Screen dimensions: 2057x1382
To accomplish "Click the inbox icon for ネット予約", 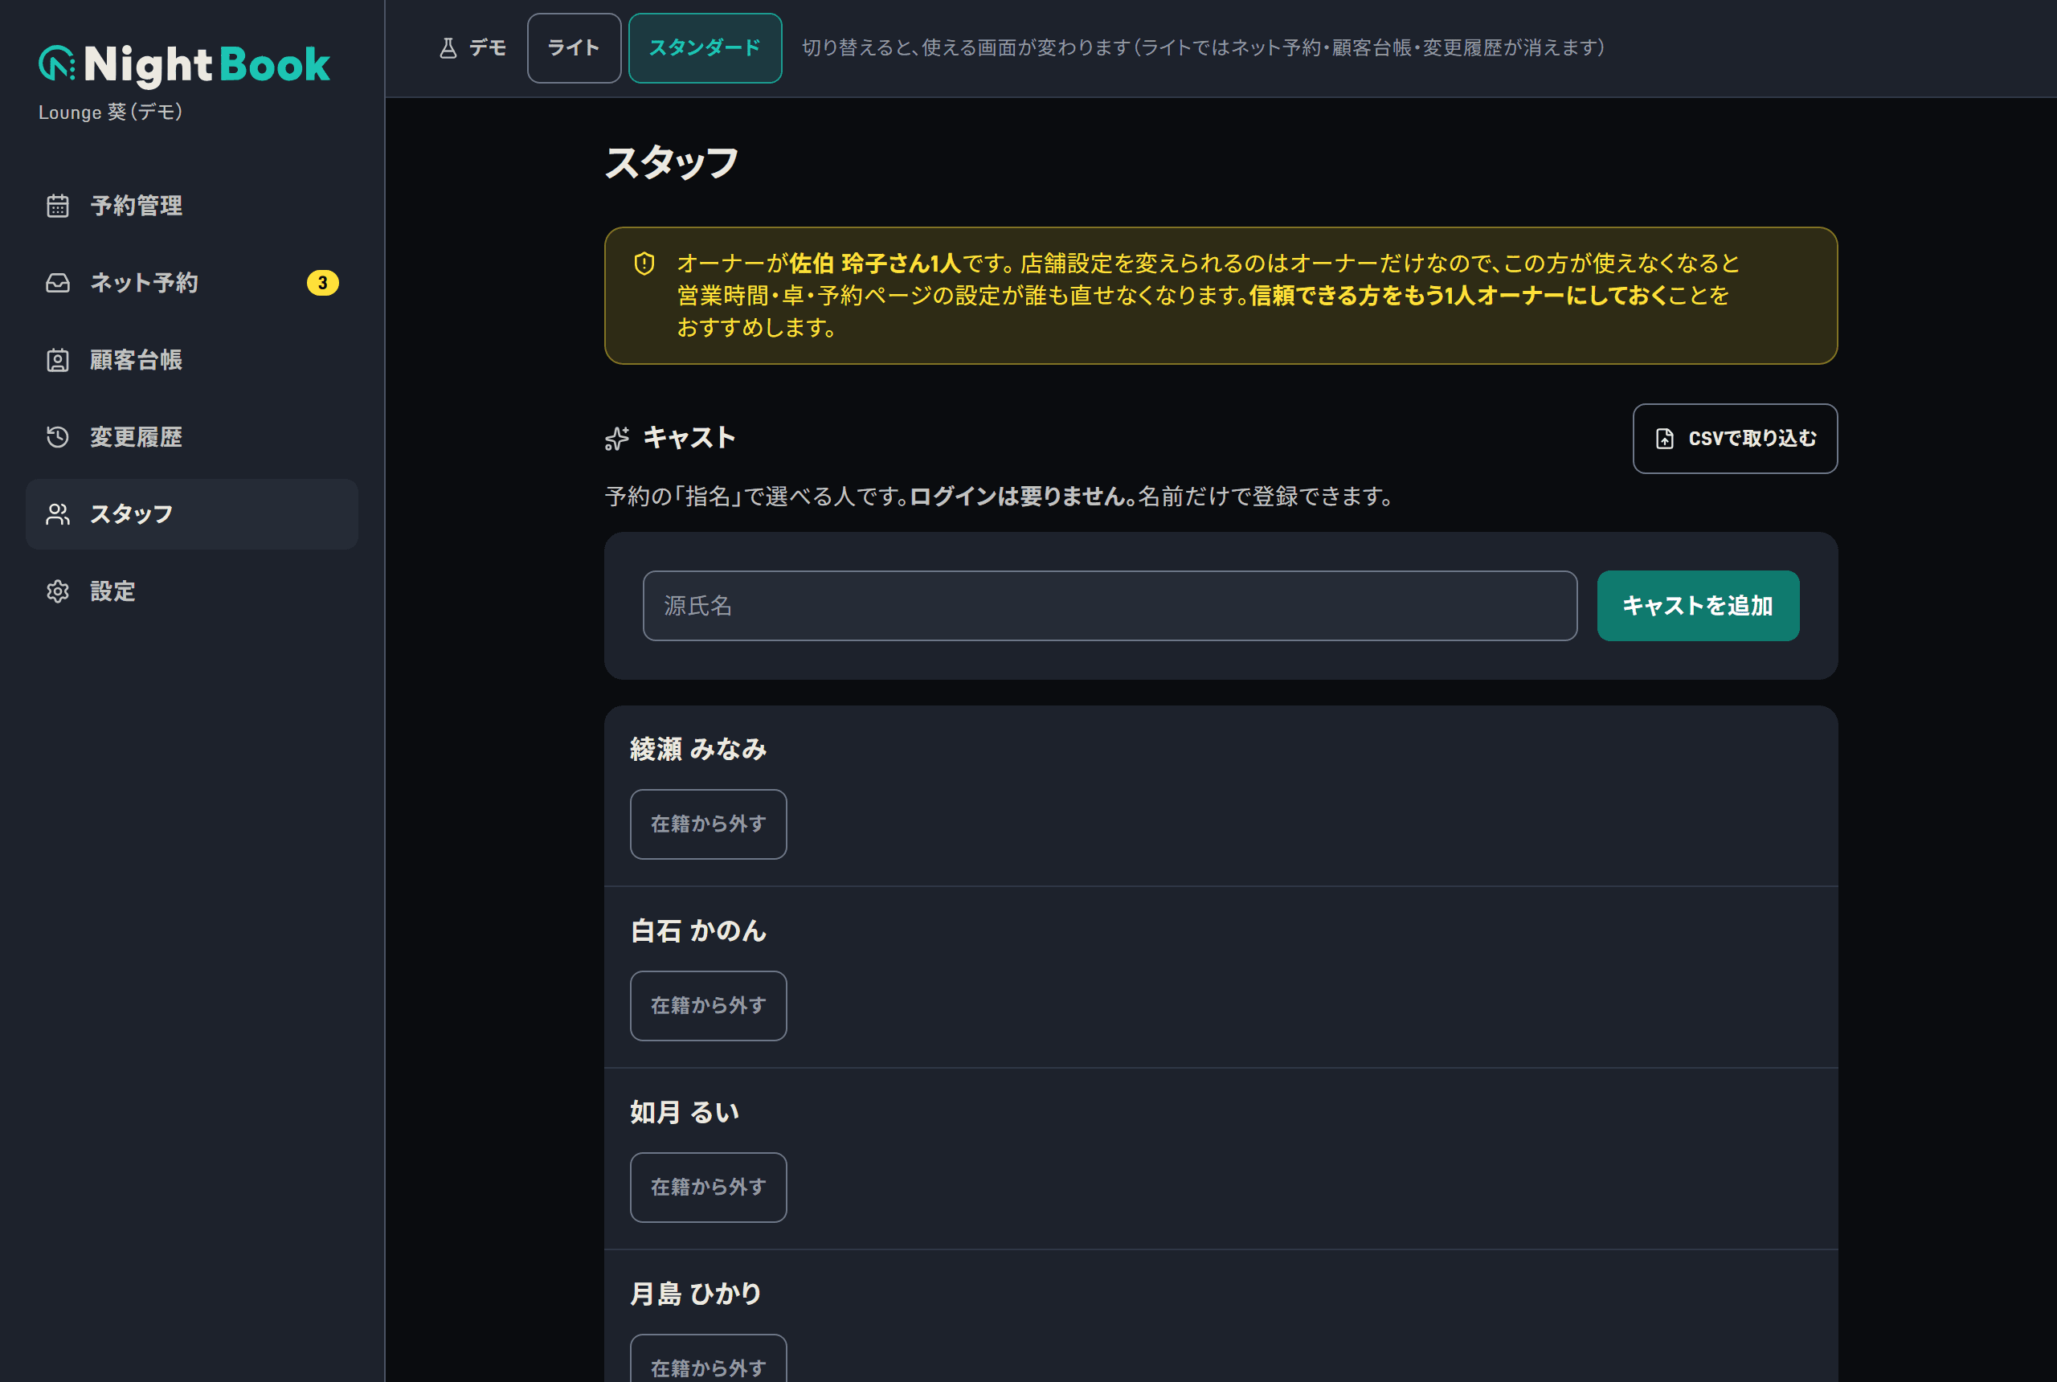I will pyautogui.click(x=57, y=283).
